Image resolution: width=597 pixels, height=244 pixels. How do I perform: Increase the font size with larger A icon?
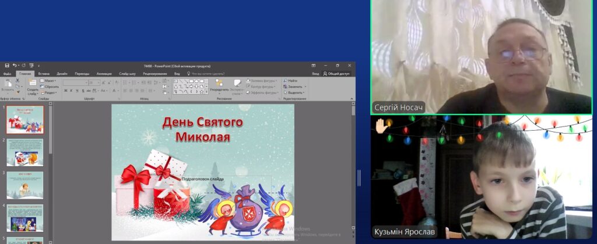103,82
